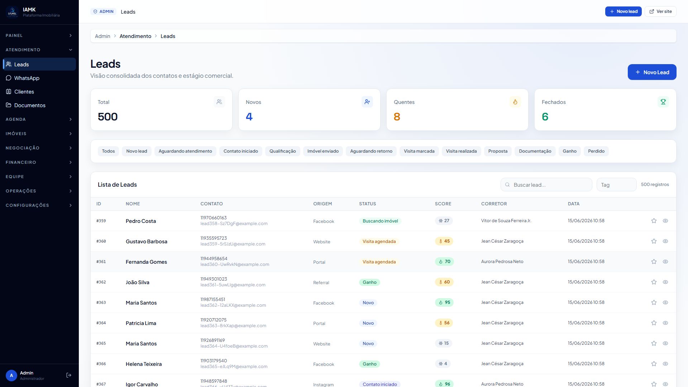688x387 pixels.
Task: Click score badge 70 for Fernanda Gomes
Action: pyautogui.click(x=444, y=262)
